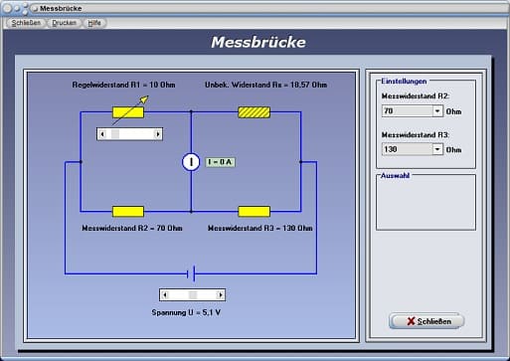The width and height of the screenshot is (510, 361).
Task: Click the Schließen button with red X
Action: 426,321
